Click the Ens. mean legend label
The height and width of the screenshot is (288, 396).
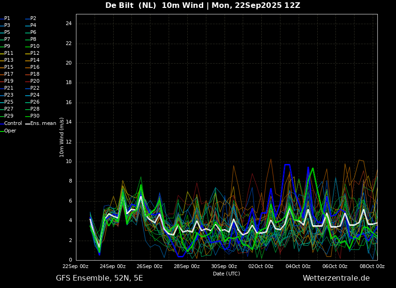coord(43,124)
